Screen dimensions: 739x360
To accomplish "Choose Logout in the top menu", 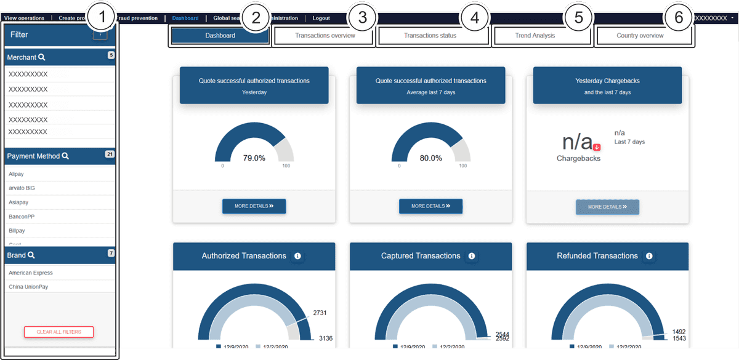I will [x=321, y=18].
